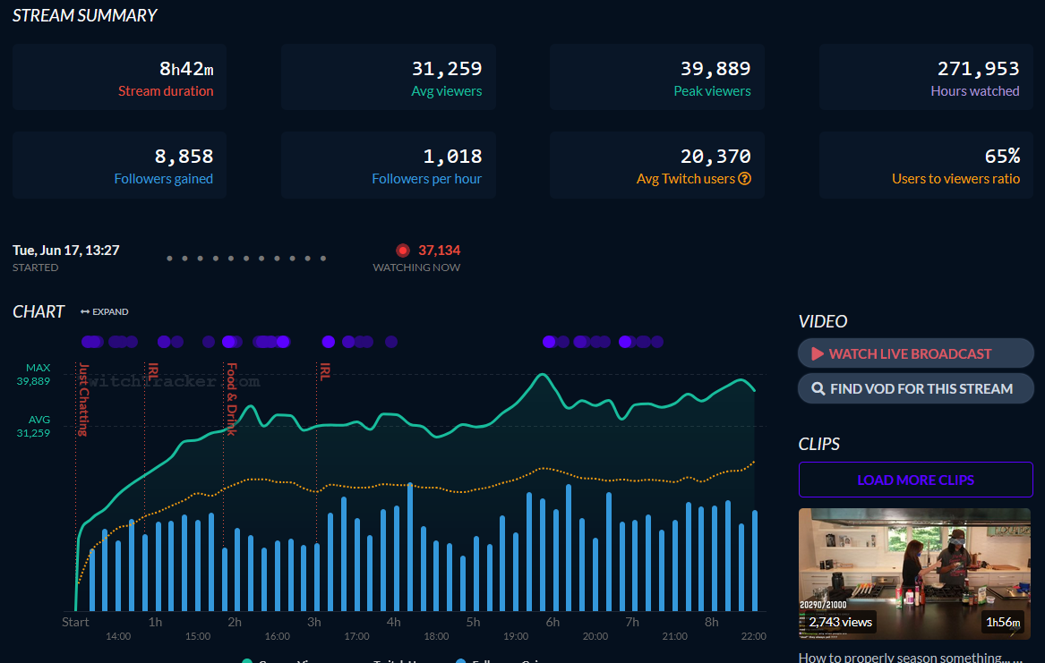This screenshot has width=1045, height=663.
Task: Click the Users to viewers ratio label
Action: tap(955, 179)
